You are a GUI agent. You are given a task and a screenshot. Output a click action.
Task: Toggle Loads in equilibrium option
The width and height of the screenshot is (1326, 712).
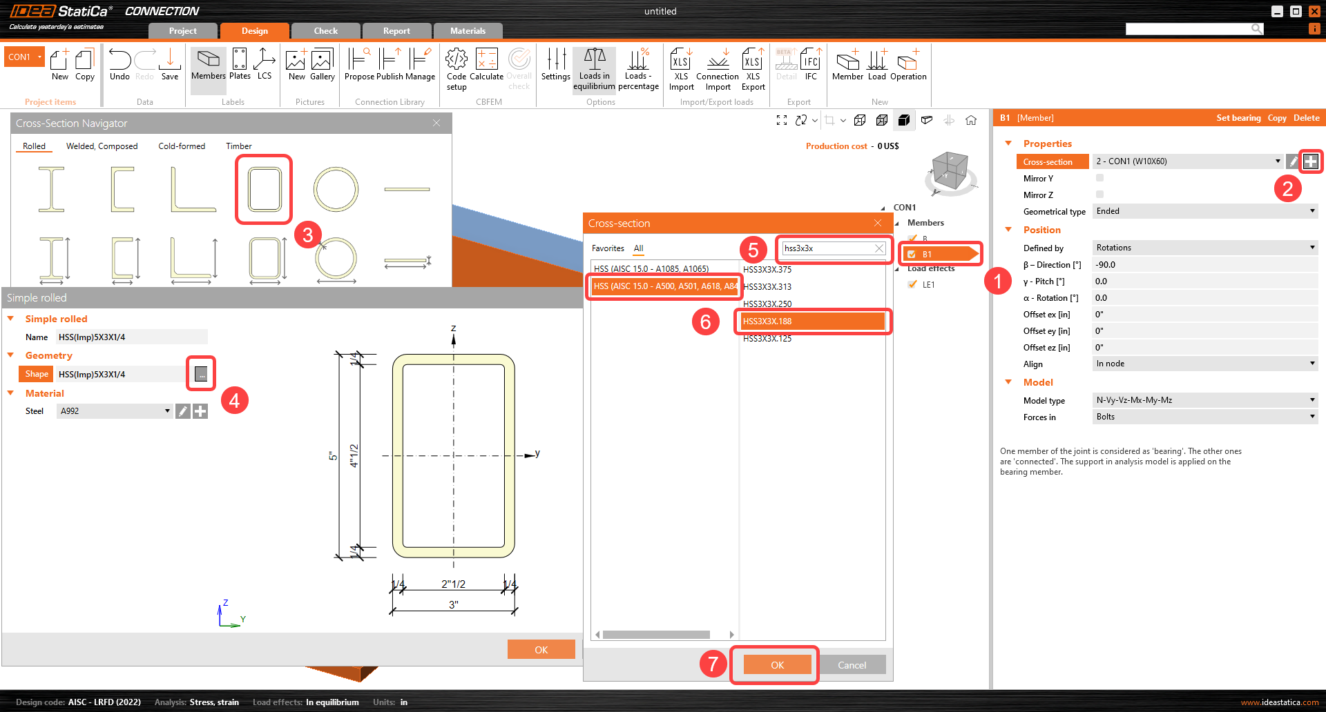click(594, 68)
